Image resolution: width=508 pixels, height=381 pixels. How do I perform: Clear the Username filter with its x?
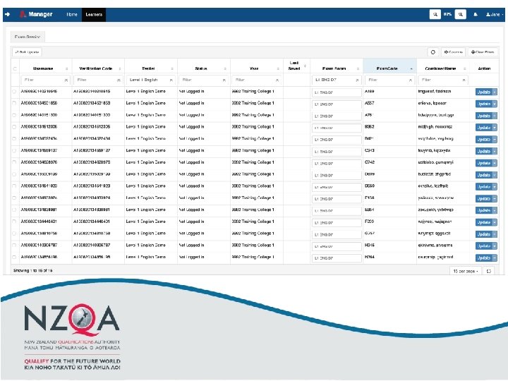coord(66,80)
